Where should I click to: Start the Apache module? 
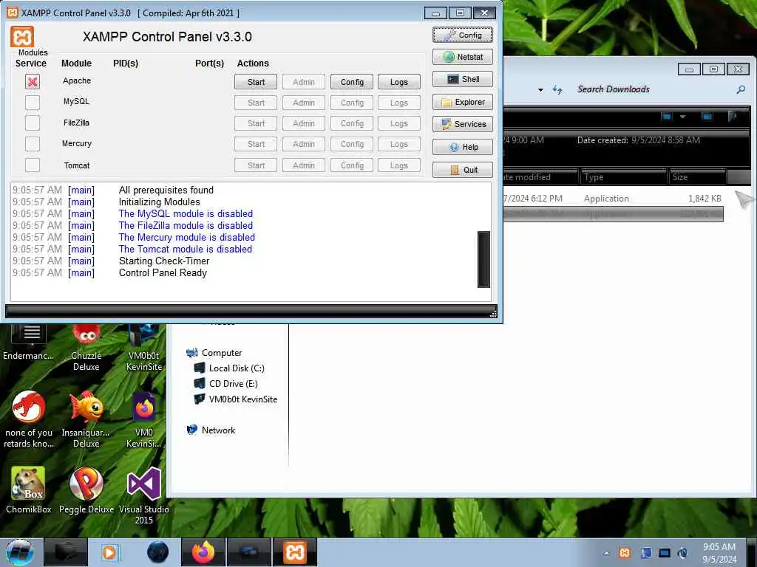pos(256,82)
